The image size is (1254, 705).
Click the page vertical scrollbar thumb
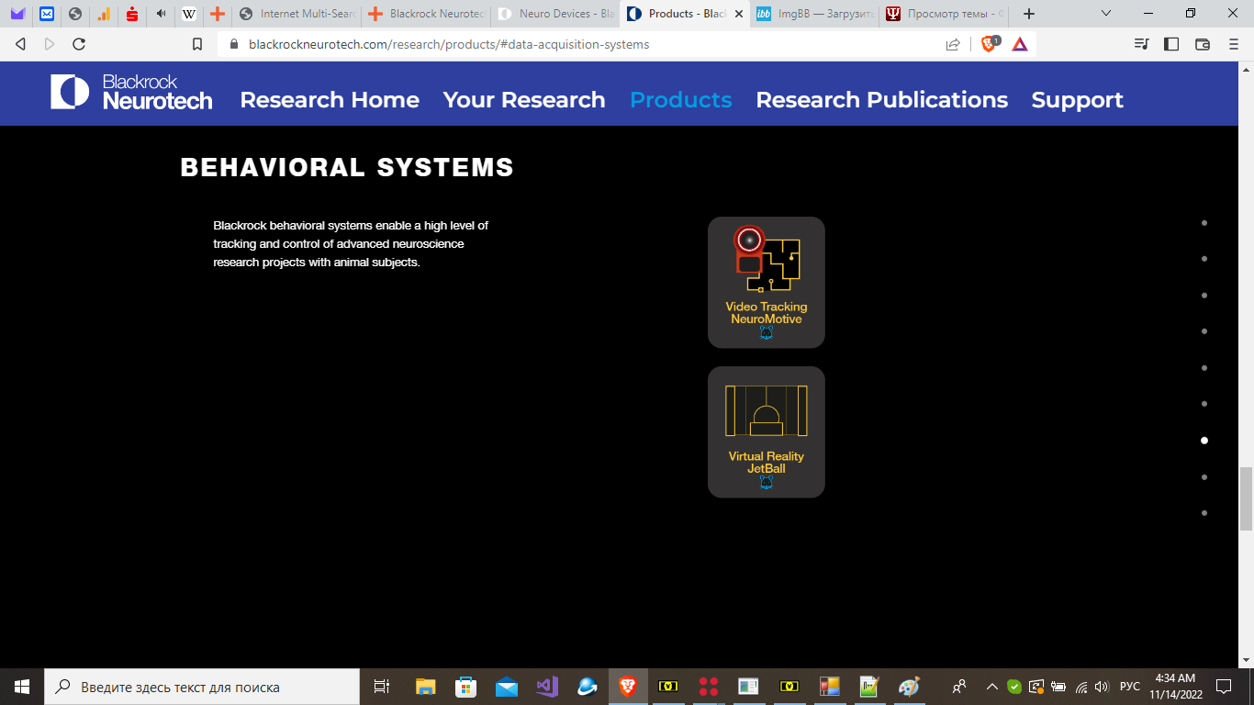point(1246,499)
